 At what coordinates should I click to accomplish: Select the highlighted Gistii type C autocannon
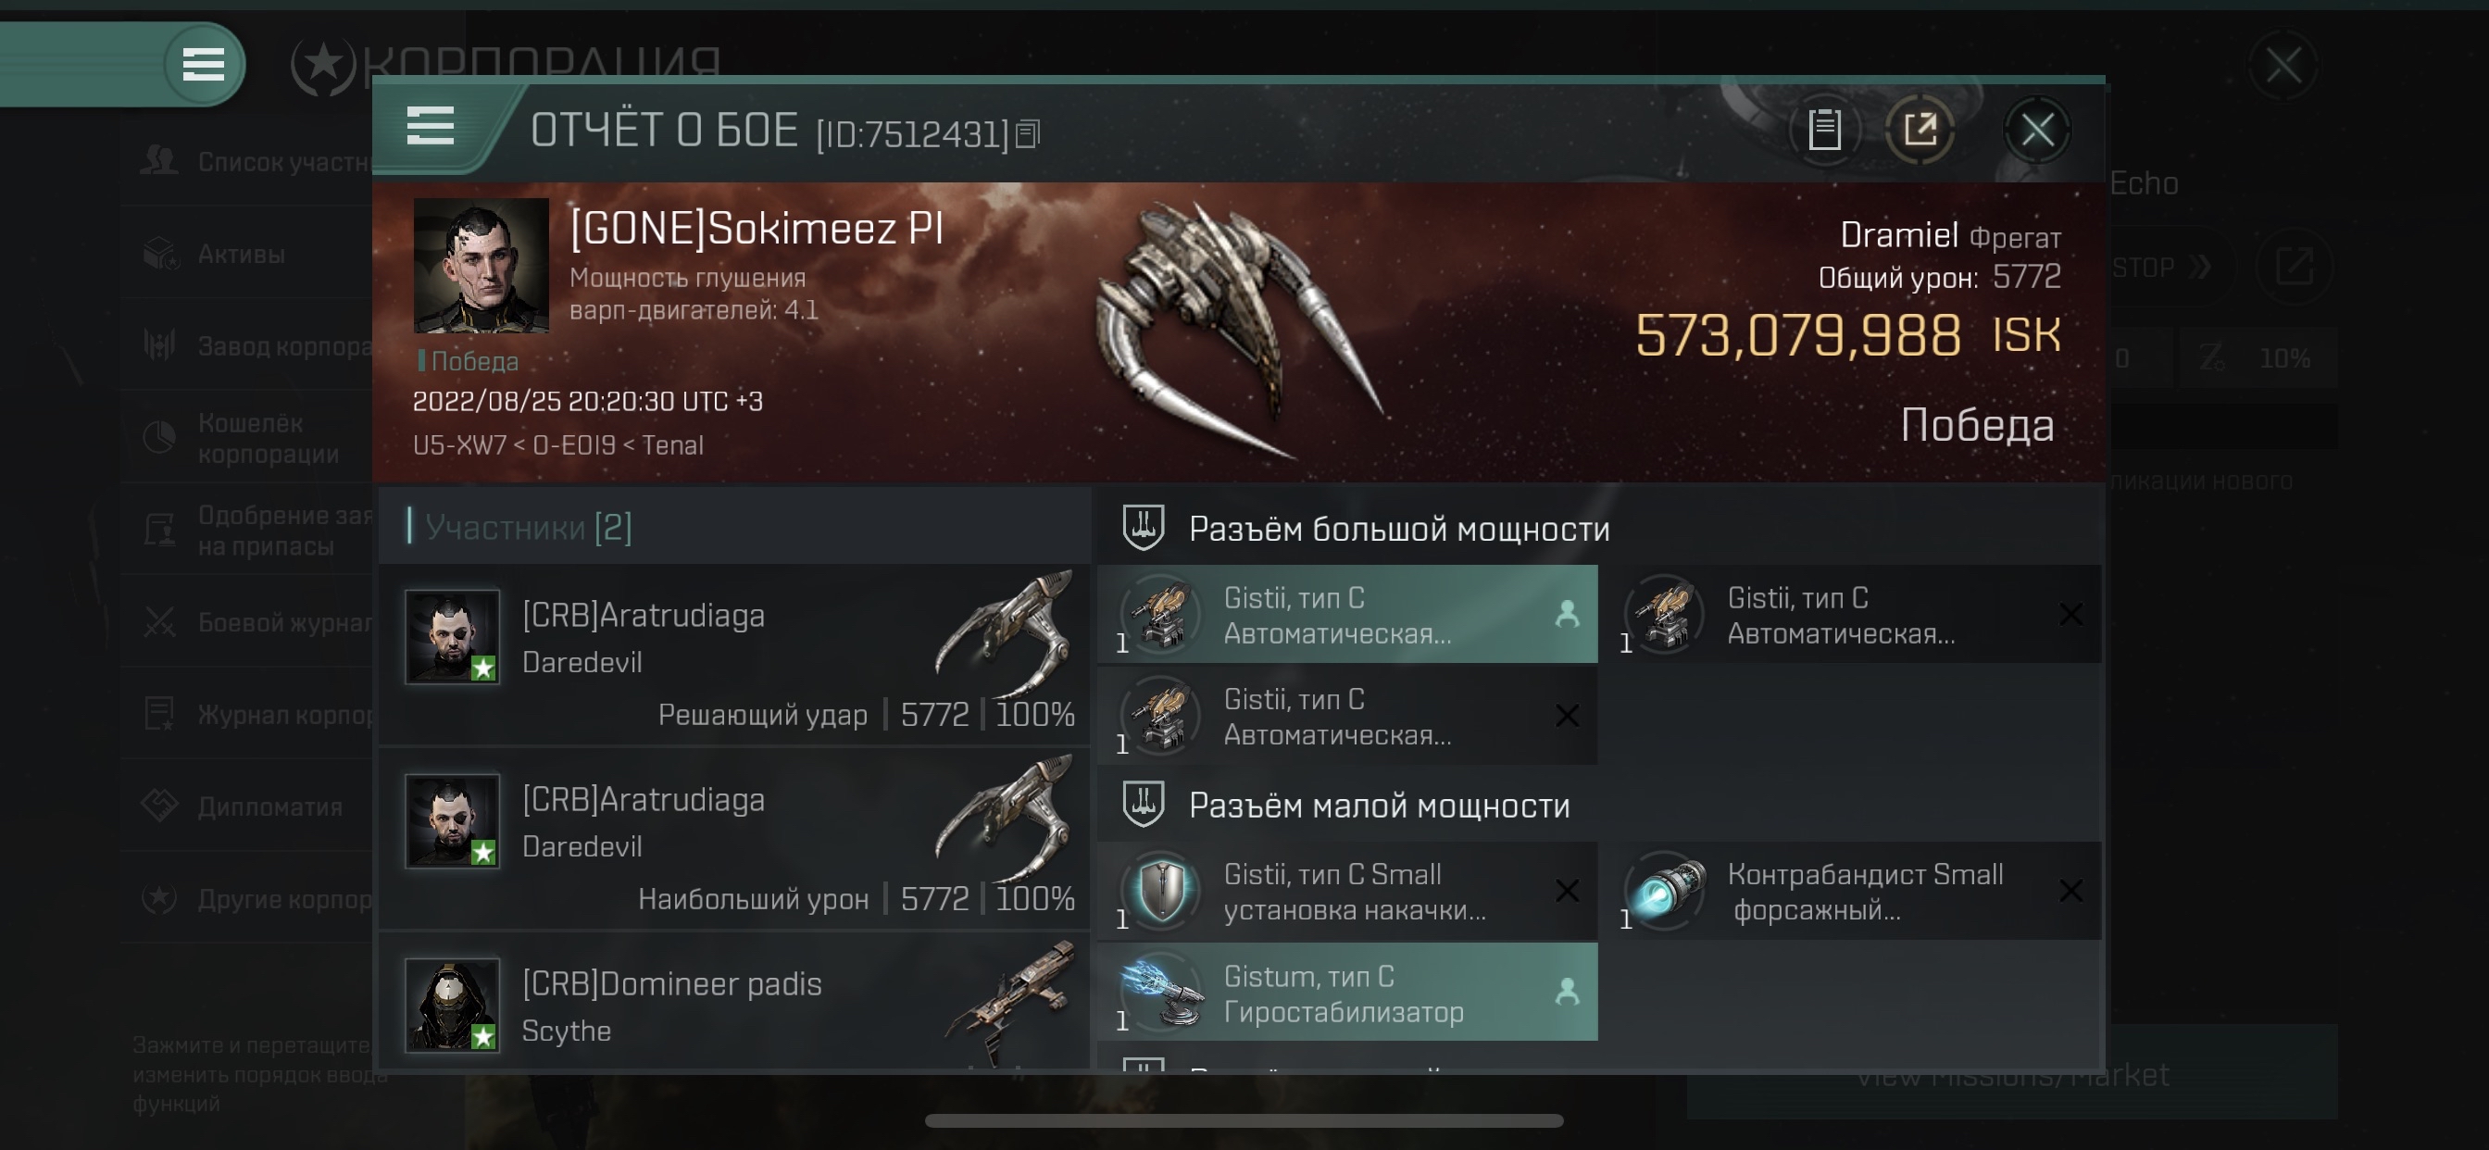pos(1347,615)
